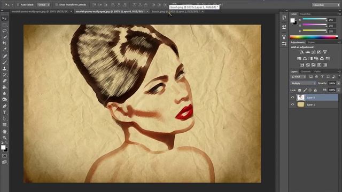Screen dimensions: 342x192
Task: Add a Brightness/Contrast adjustment
Action: [302, 52]
